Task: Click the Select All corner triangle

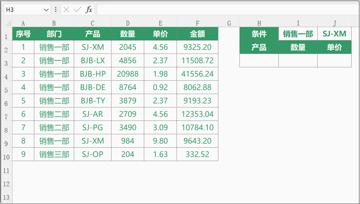Action: point(8,23)
